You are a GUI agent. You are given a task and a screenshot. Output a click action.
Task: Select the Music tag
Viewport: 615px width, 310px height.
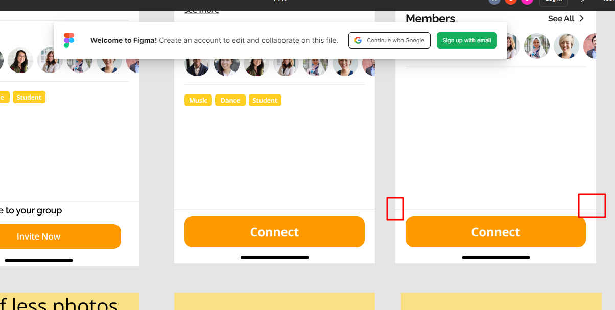(198, 100)
